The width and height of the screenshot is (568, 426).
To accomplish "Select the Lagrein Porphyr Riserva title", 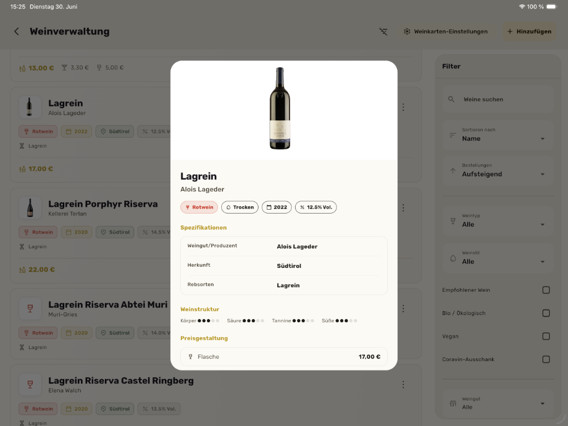I will tap(103, 204).
